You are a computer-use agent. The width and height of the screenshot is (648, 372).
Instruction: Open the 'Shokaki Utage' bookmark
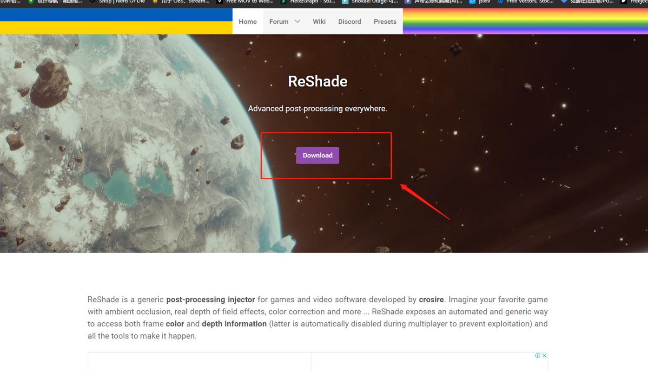coord(370,2)
